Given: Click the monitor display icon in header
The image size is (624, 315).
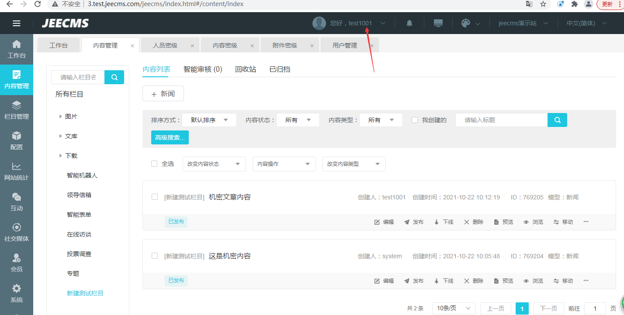Looking at the screenshot, I should click(438, 23).
